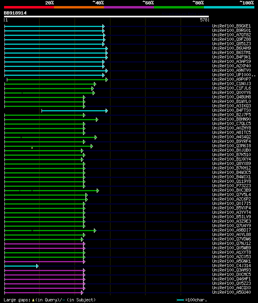The image size is (258, 303).
Task: Click the UniRef100_B4F9K1 label
Action: (x=231, y=57)
